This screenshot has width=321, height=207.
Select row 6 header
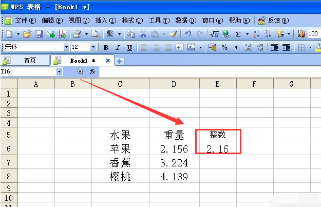pos(9,148)
